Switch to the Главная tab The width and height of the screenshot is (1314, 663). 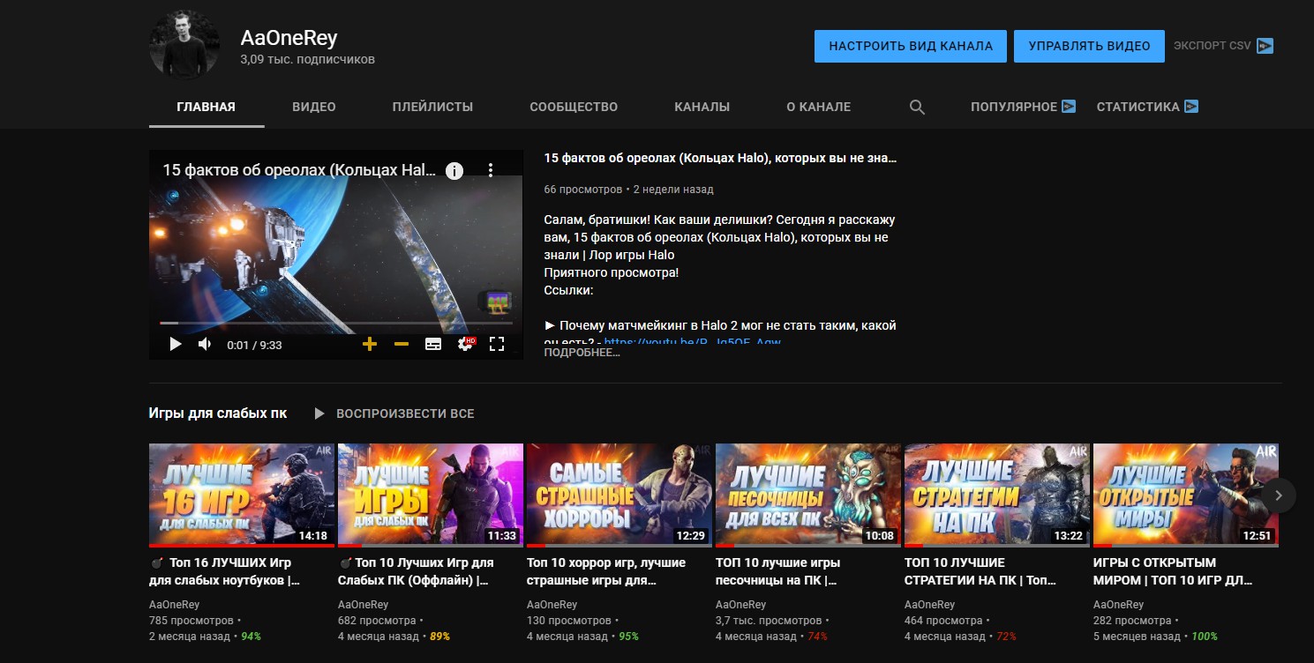point(206,107)
